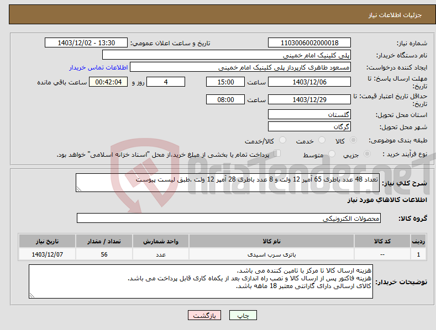Click the تعداد / مقدار column header
The width and height of the screenshot is (436, 330).
point(104,241)
